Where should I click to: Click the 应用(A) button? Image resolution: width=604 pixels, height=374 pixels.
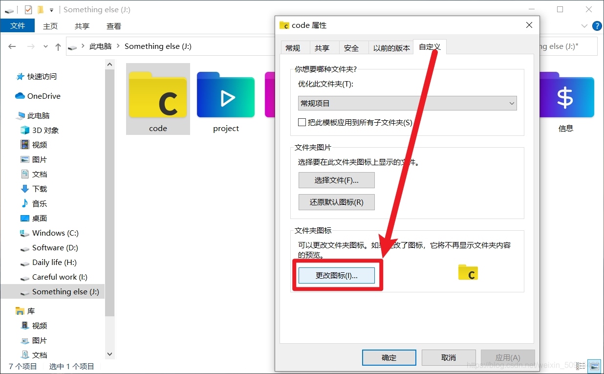click(x=508, y=357)
